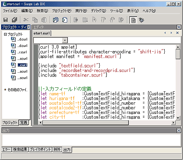Open the 実行(R) menu
The height and width of the screenshot is (160, 183).
pyautogui.click(x=81, y=11)
